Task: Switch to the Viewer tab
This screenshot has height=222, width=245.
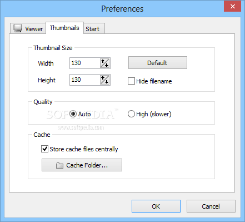Action: coord(28,28)
